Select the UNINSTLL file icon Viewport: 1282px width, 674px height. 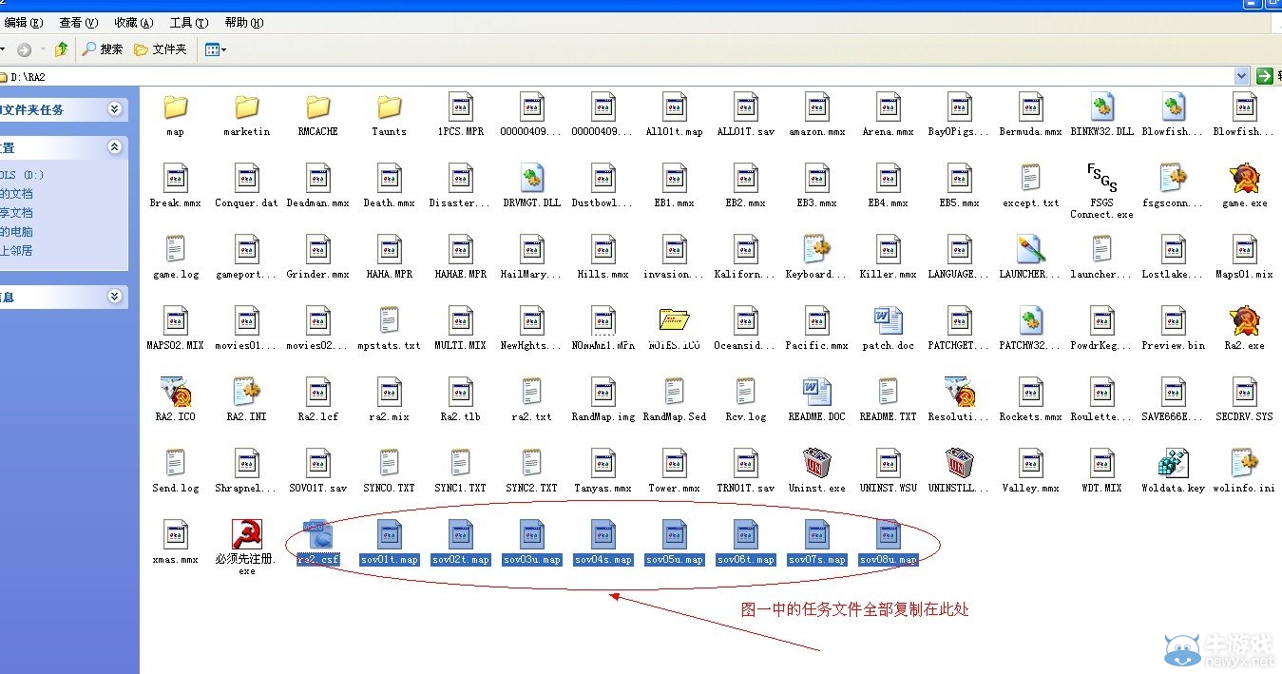coord(960,463)
